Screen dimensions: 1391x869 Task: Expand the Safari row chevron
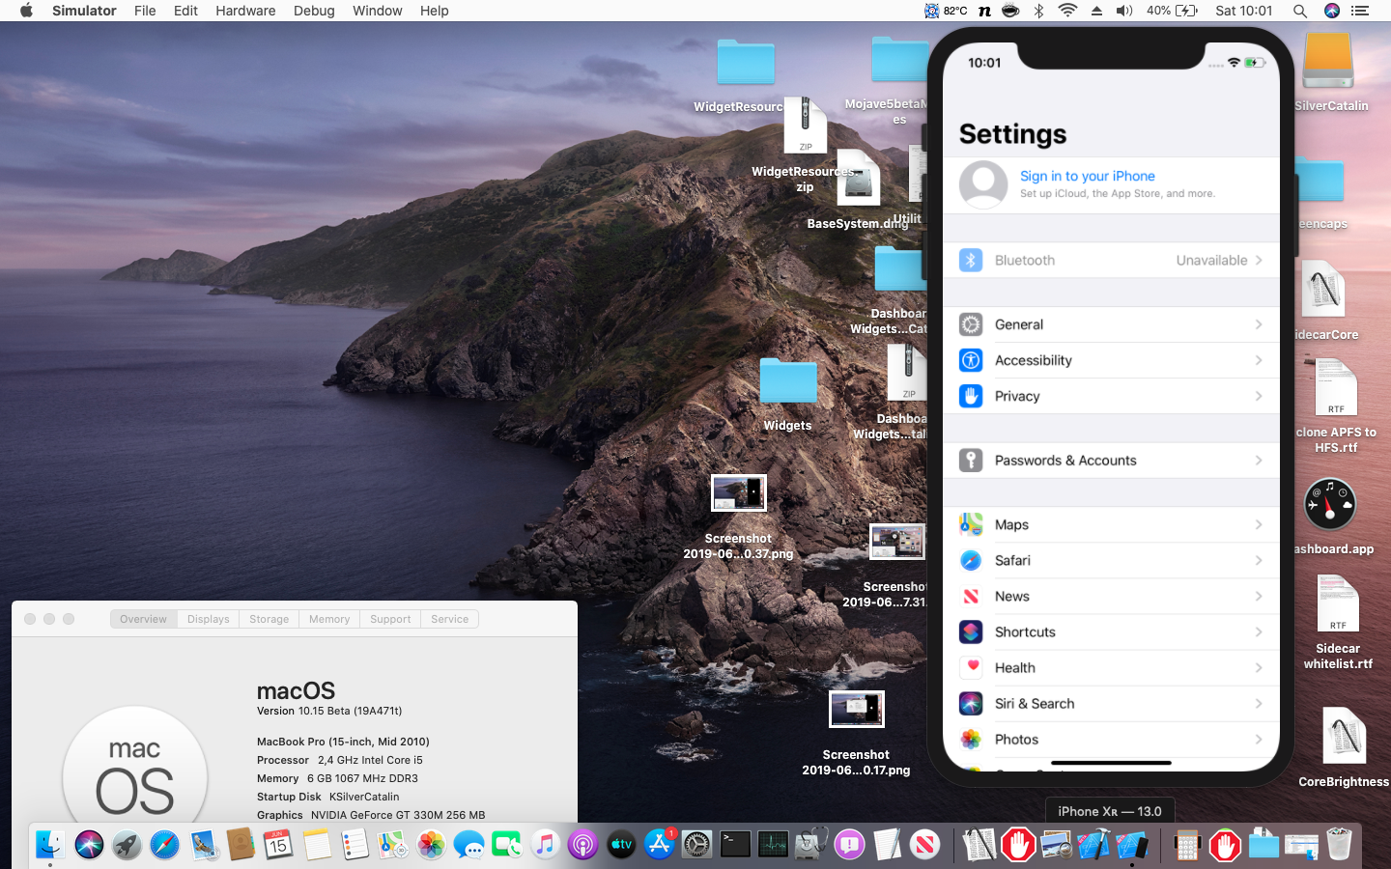click(1259, 560)
